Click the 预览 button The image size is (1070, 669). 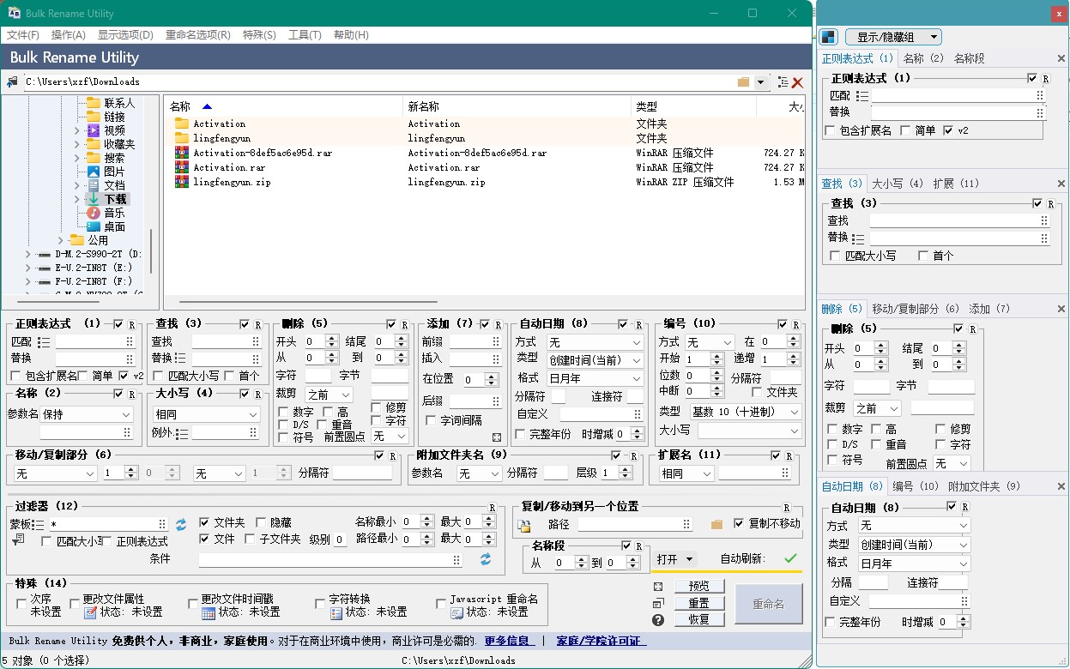point(699,587)
